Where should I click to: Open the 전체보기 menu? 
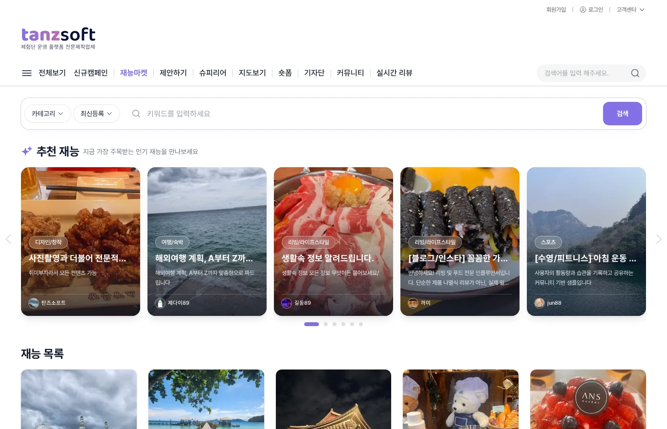(52, 73)
